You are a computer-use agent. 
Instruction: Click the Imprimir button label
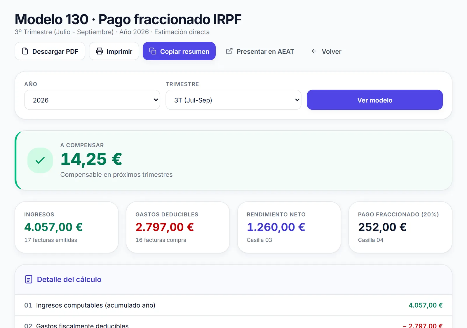click(119, 52)
